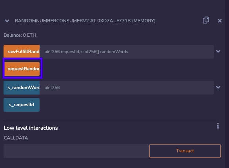
Task: Remove the deployed contract with X icon
Action: coord(220,21)
